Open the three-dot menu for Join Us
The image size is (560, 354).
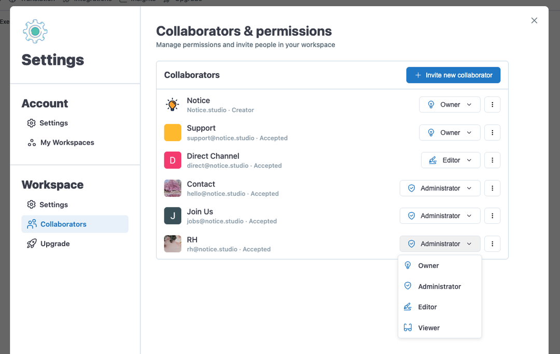(x=492, y=216)
